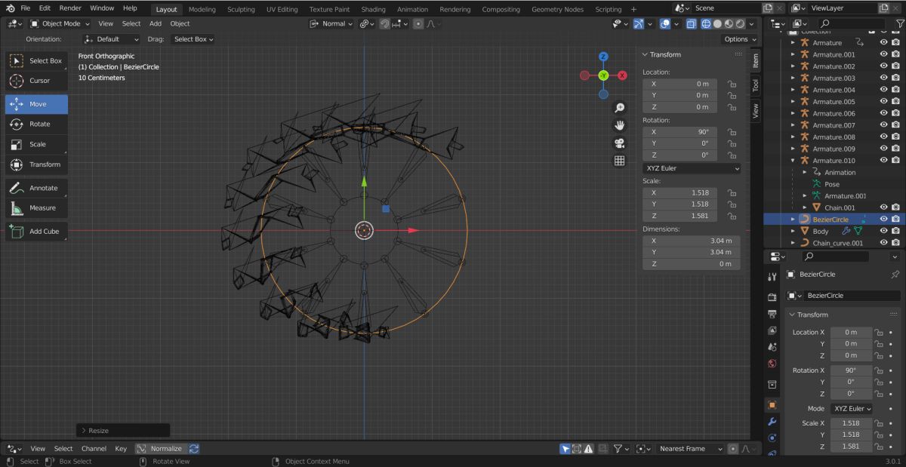Open the Add menu in viewport header
Screen dimensions: 906x467
(x=156, y=23)
